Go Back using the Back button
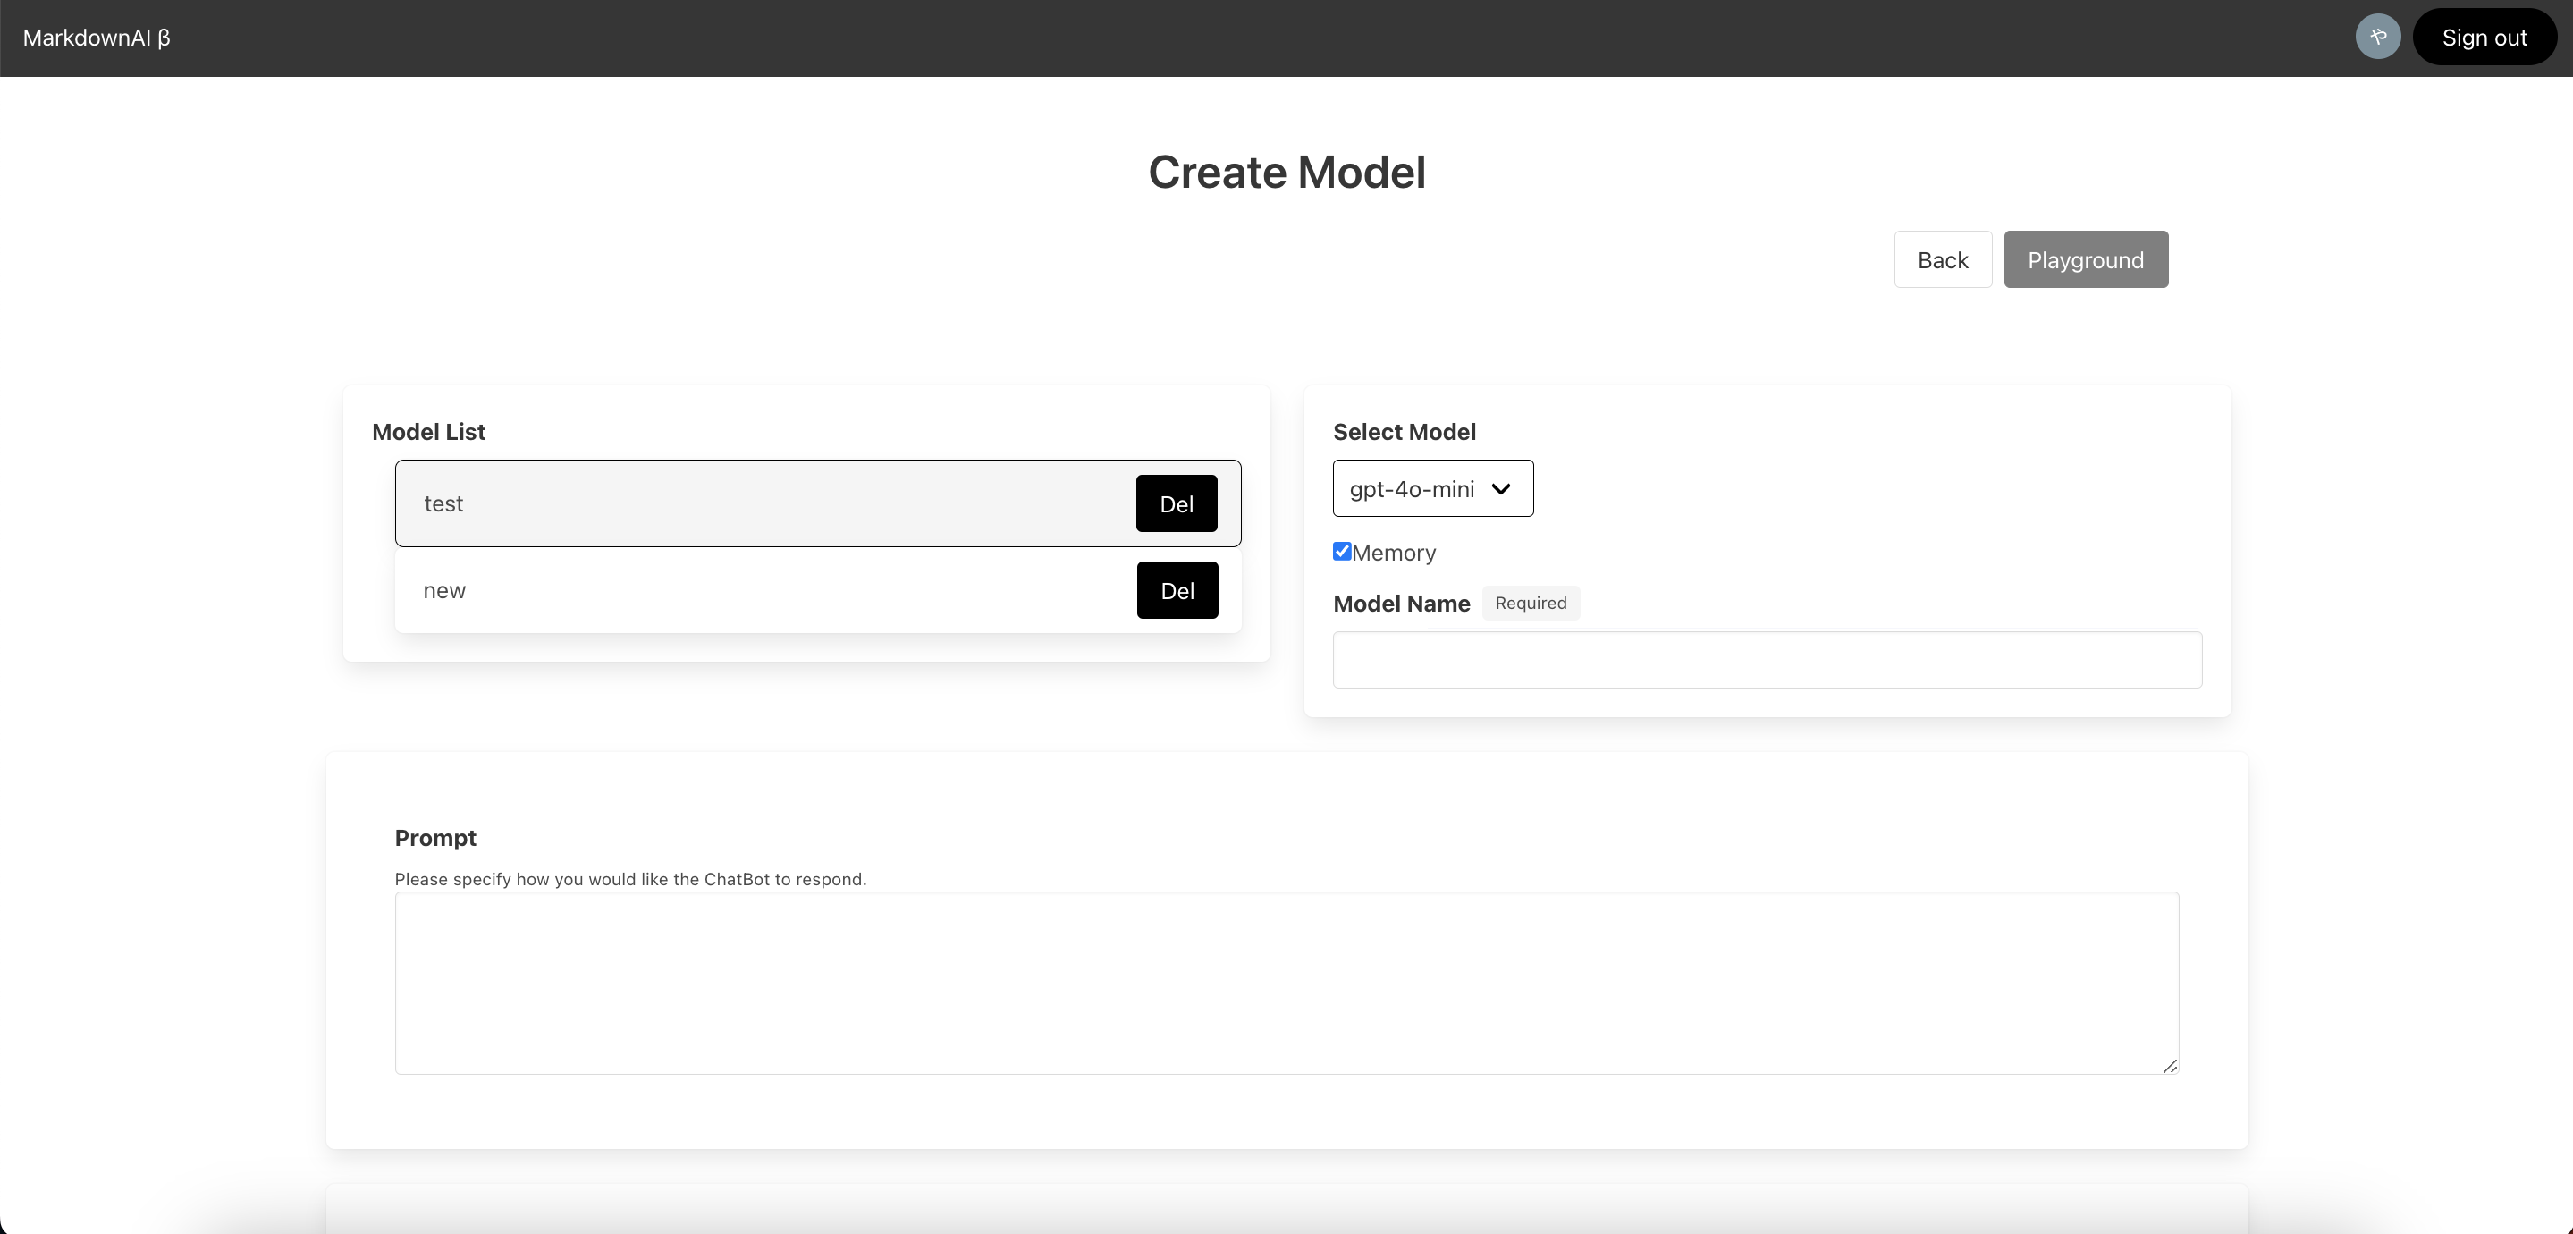This screenshot has width=2573, height=1234. (x=1942, y=260)
